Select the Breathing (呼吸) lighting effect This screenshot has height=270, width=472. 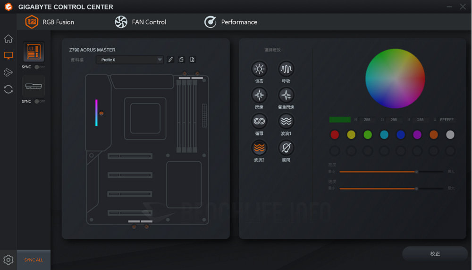coord(286,69)
